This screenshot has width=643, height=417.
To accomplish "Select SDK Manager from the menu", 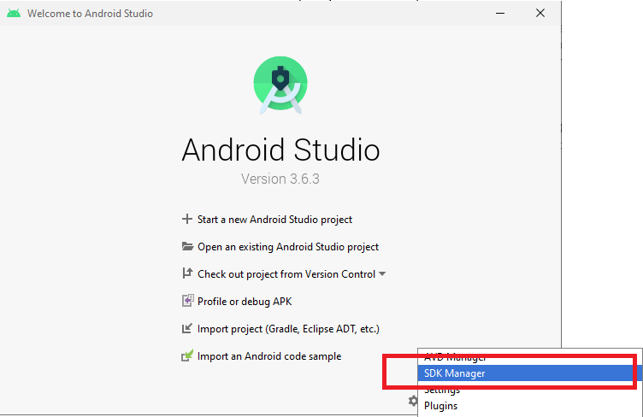I will tap(530, 373).
